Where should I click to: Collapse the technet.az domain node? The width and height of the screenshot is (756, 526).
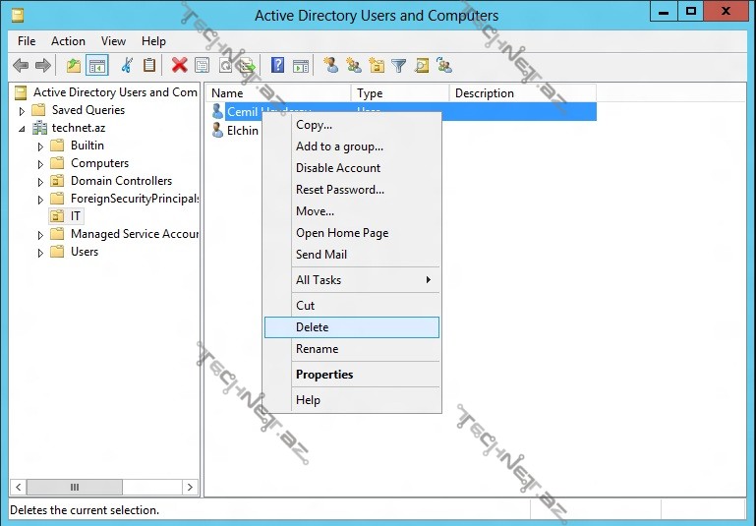(22, 129)
